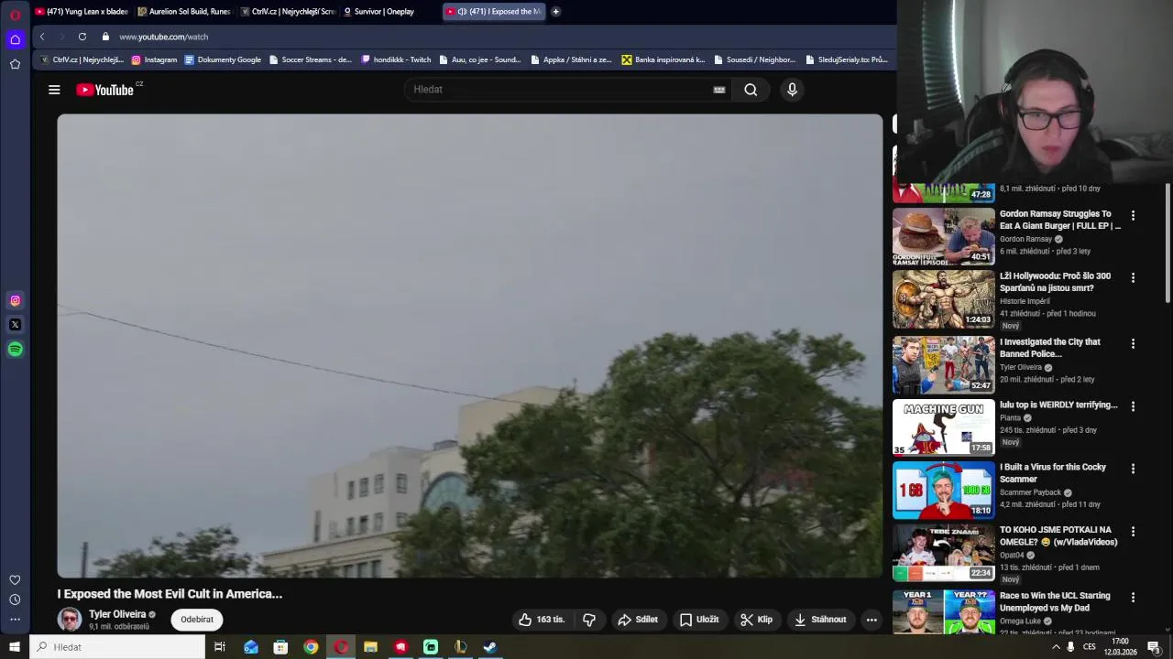Open options menu for I Built a Virus
Image resolution: width=1173 pixels, height=659 pixels.
1133,469
